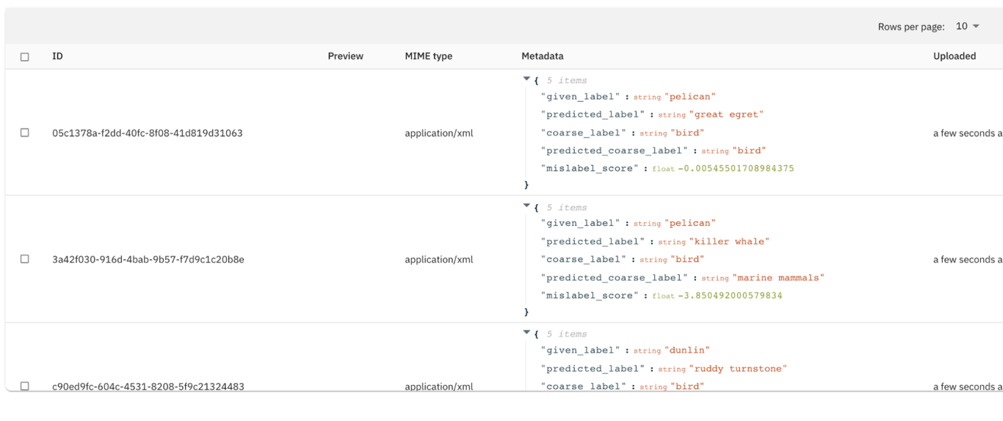Click the Uploaded column header
The image size is (1003, 421).
pos(954,56)
